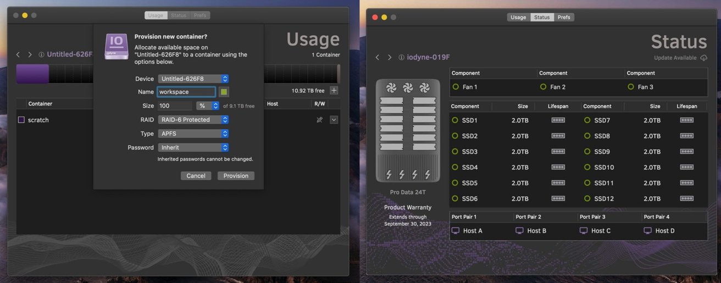Click the plus button beside 10.92 TB free
This screenshot has height=283, width=721.
point(334,91)
